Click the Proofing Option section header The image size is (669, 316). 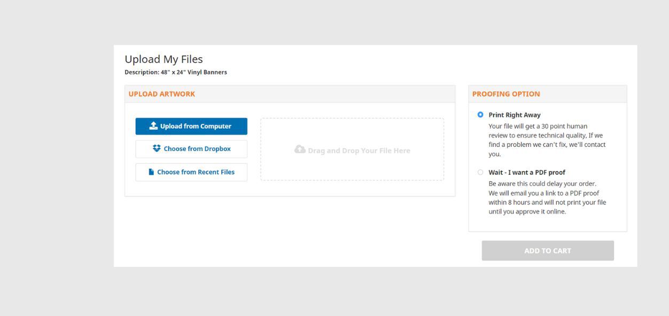tap(506, 94)
